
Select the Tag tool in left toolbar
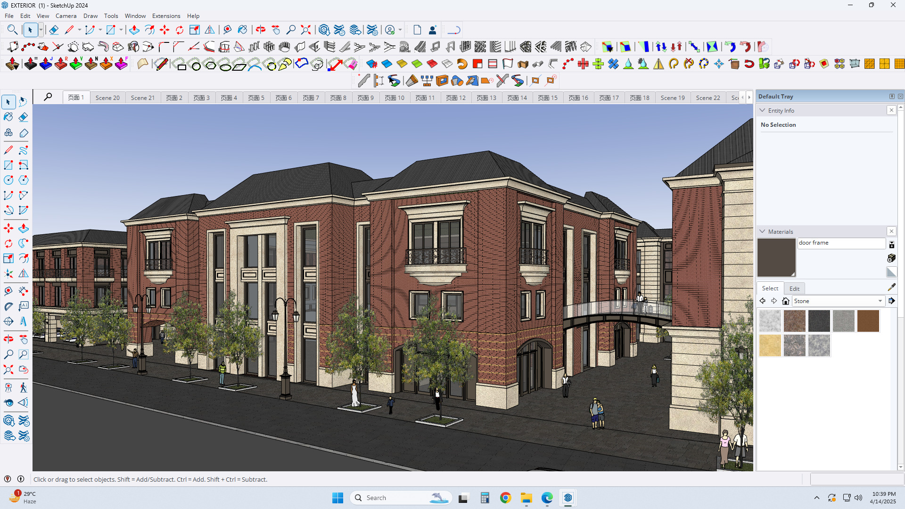pos(24,133)
